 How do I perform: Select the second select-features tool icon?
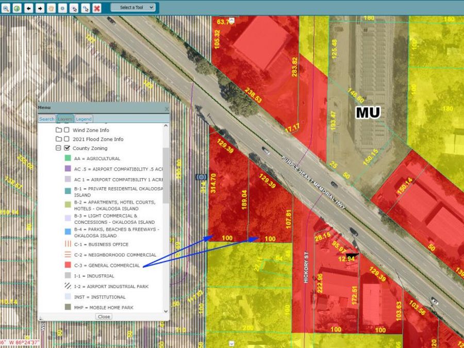click(x=85, y=8)
